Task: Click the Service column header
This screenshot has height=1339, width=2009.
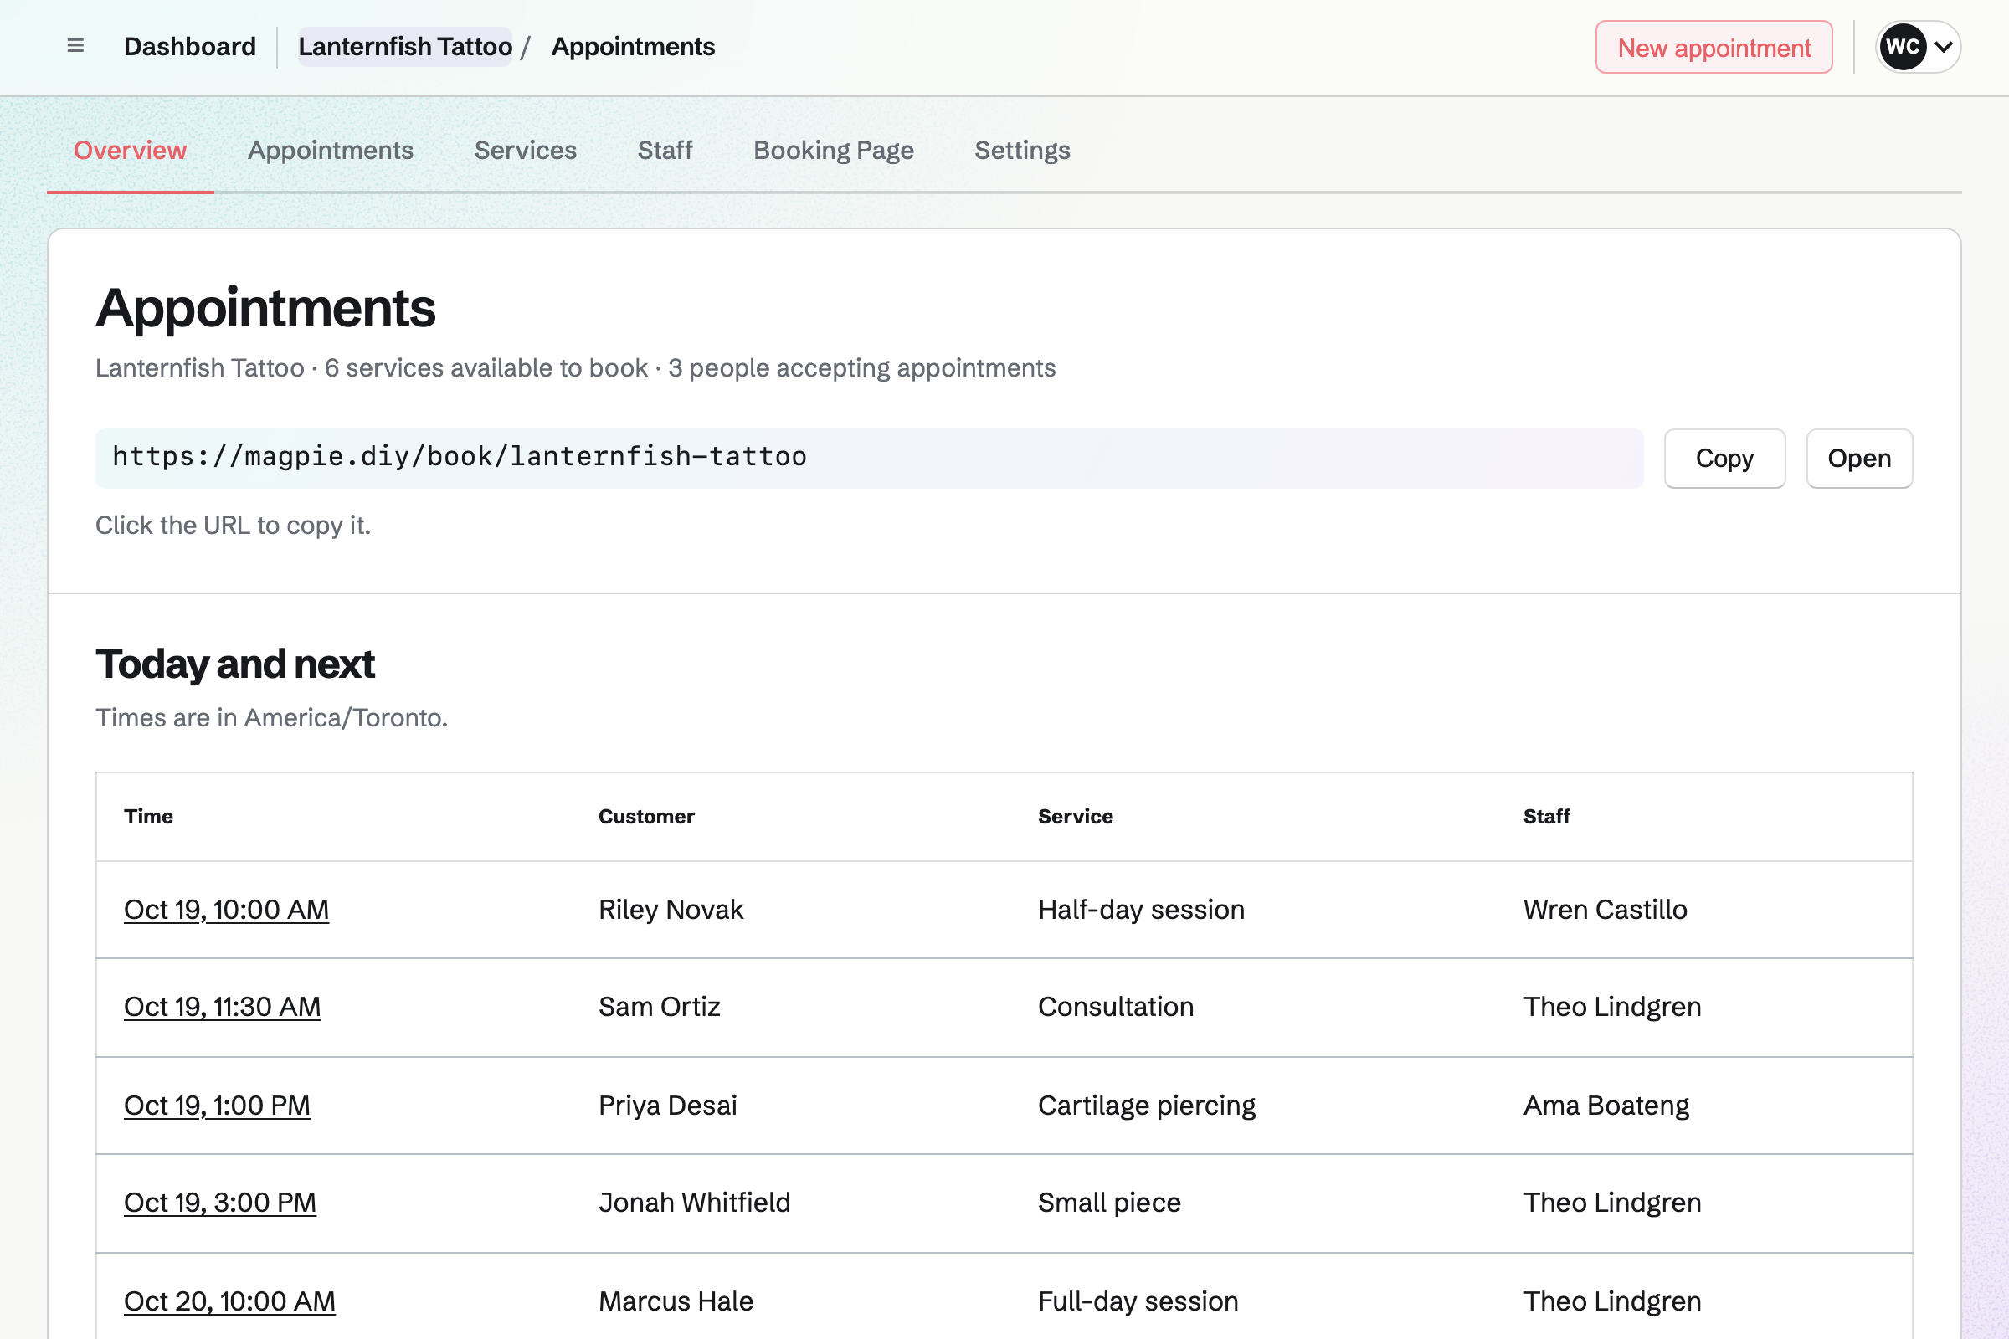Action: coord(1076,817)
